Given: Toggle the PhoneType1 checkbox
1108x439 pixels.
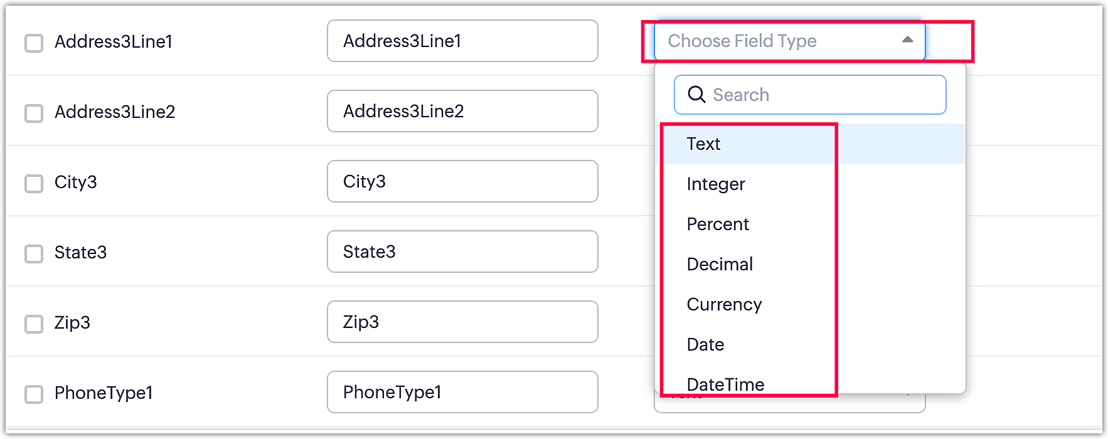Looking at the screenshot, I should coord(34,394).
